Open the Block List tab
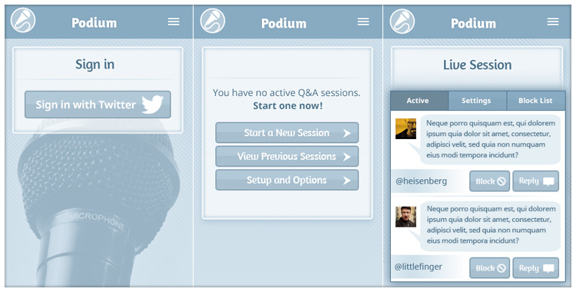This screenshot has height=292, width=576. [536, 101]
